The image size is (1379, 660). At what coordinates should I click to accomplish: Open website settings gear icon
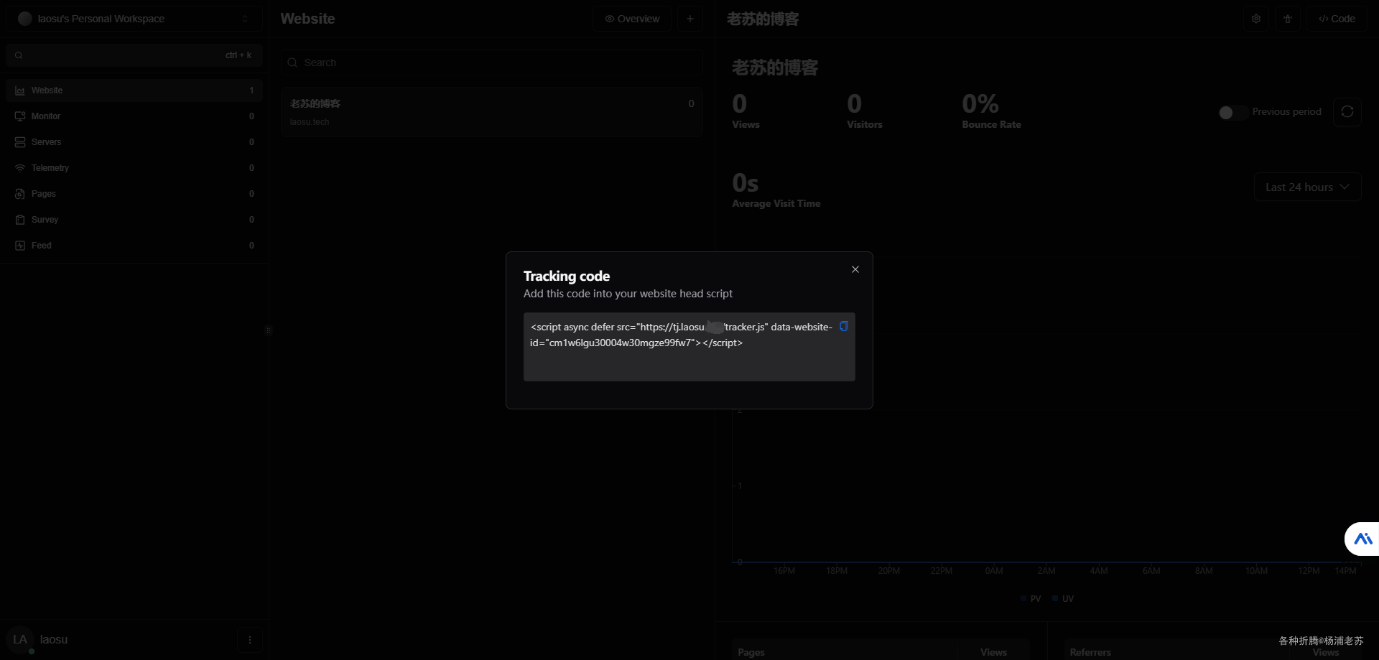click(x=1256, y=19)
